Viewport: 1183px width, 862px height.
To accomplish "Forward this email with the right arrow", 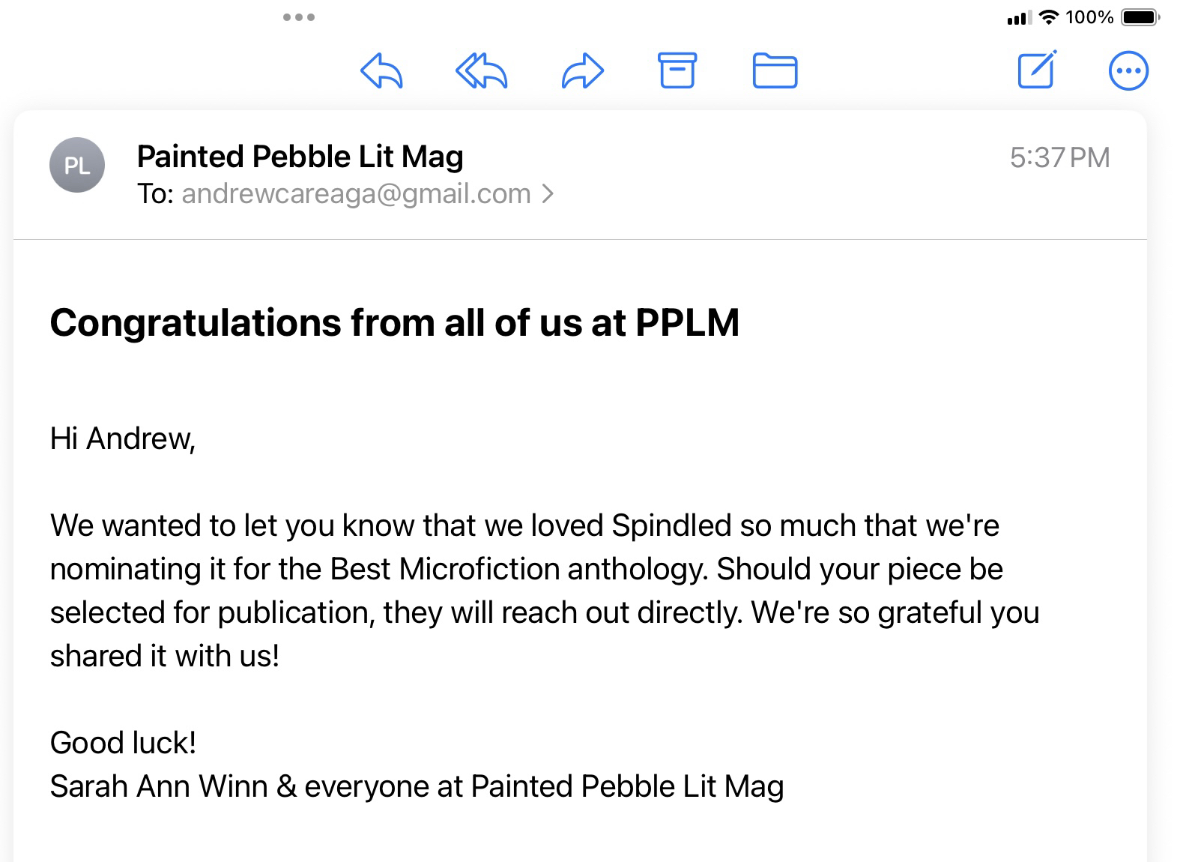I will click(x=583, y=71).
